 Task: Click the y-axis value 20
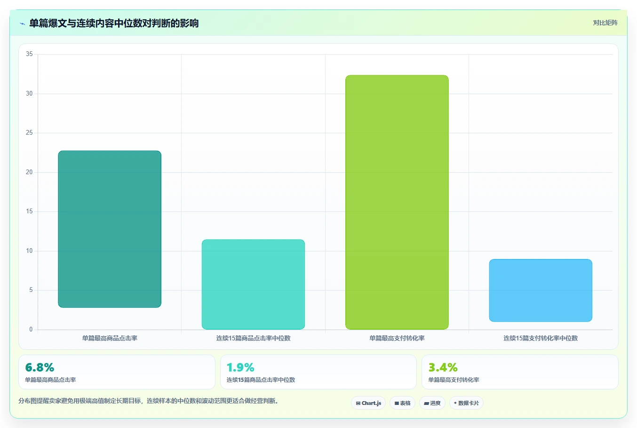pyautogui.click(x=30, y=172)
